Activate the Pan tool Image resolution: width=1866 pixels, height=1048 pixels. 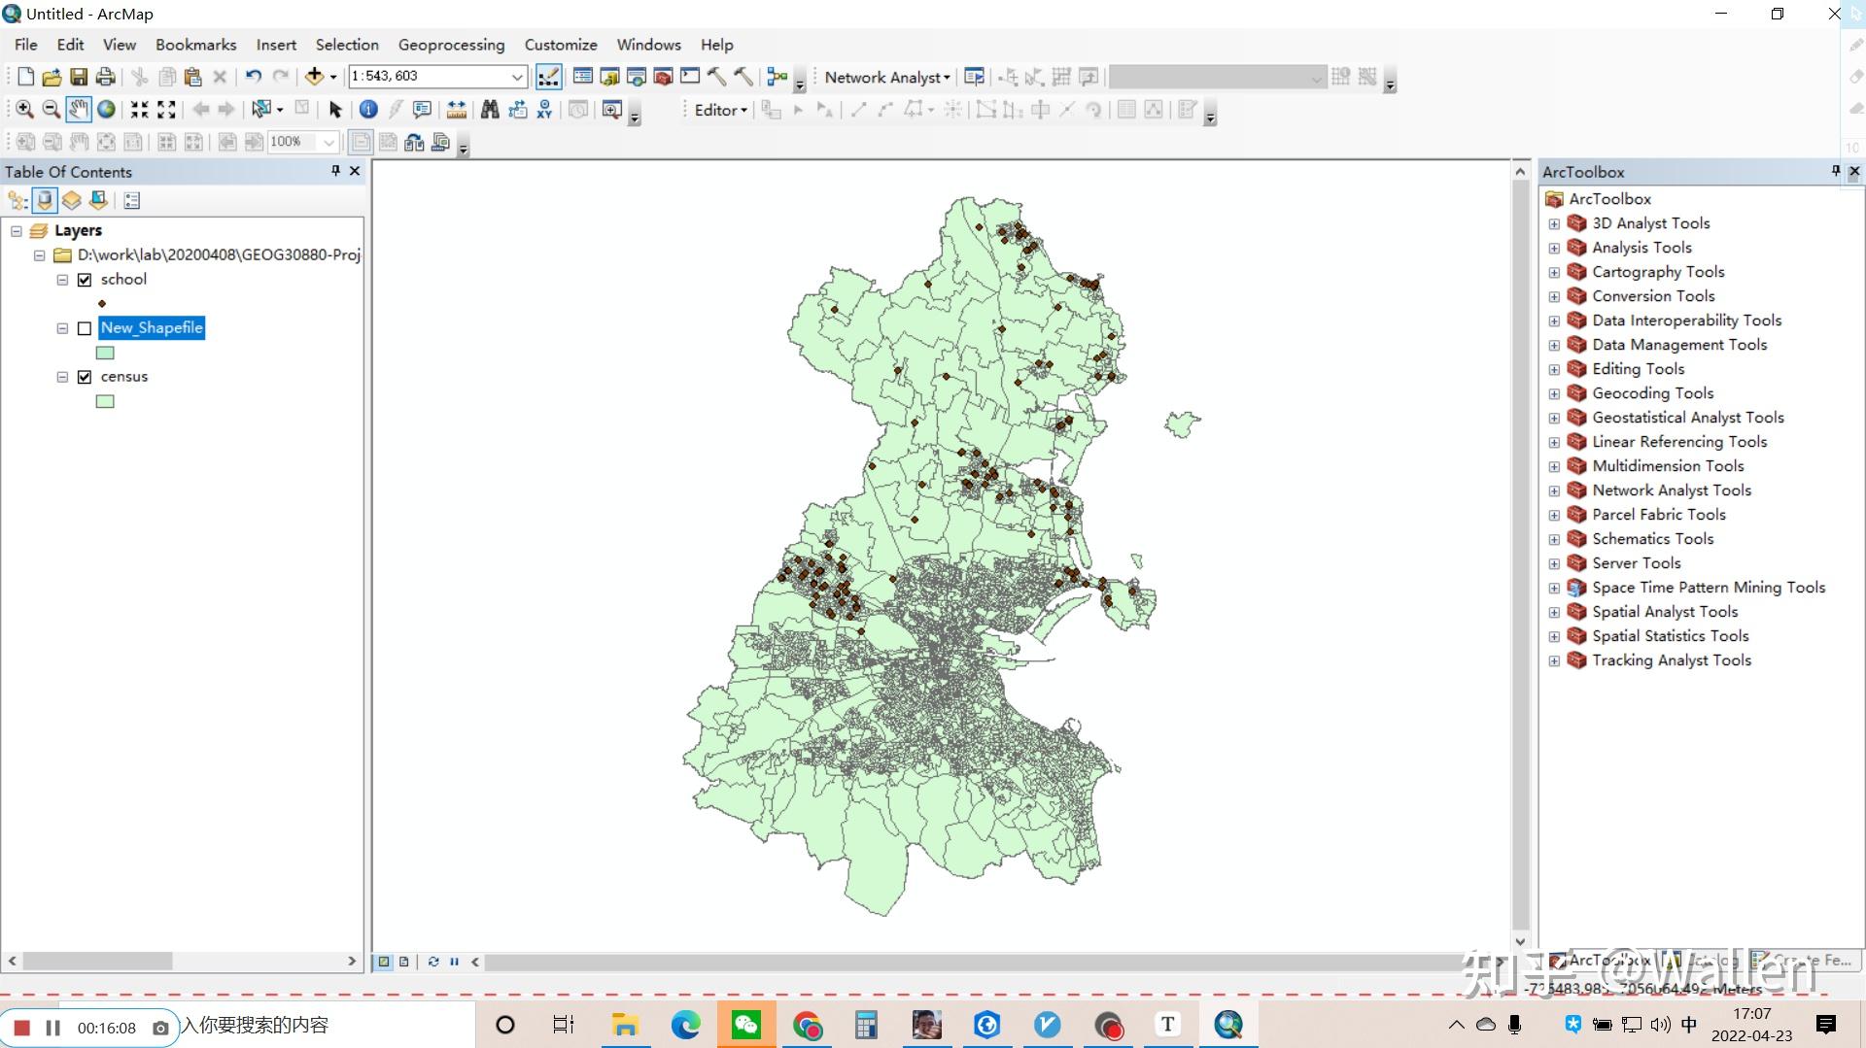coord(78,110)
